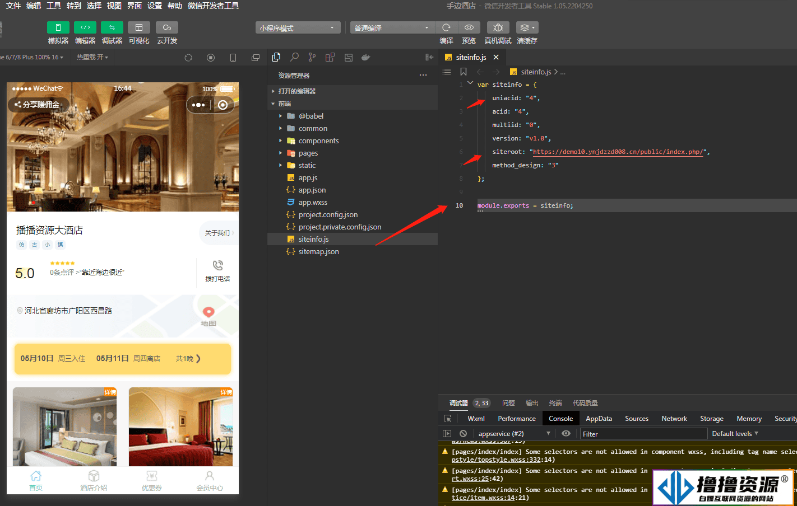Toggle the simulator panel button
This screenshot has height=506, width=797.
(58, 27)
